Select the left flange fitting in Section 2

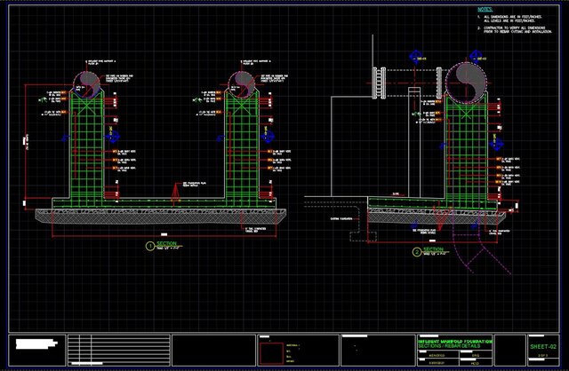coord(379,83)
